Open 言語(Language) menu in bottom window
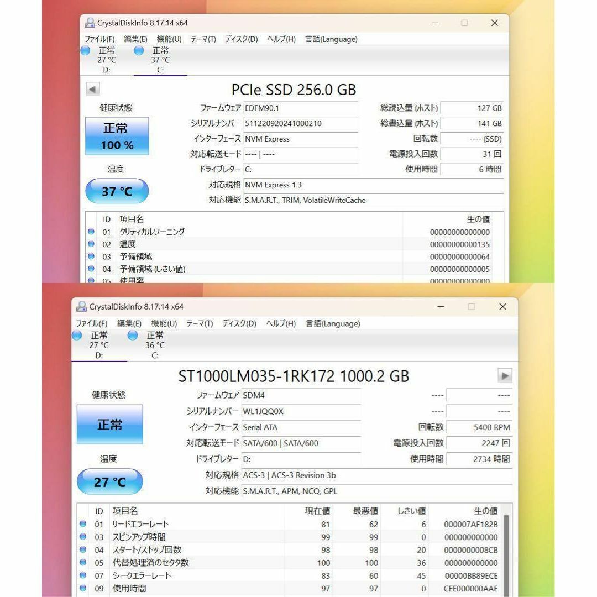Viewport: 597px width, 597px height. [x=333, y=323]
